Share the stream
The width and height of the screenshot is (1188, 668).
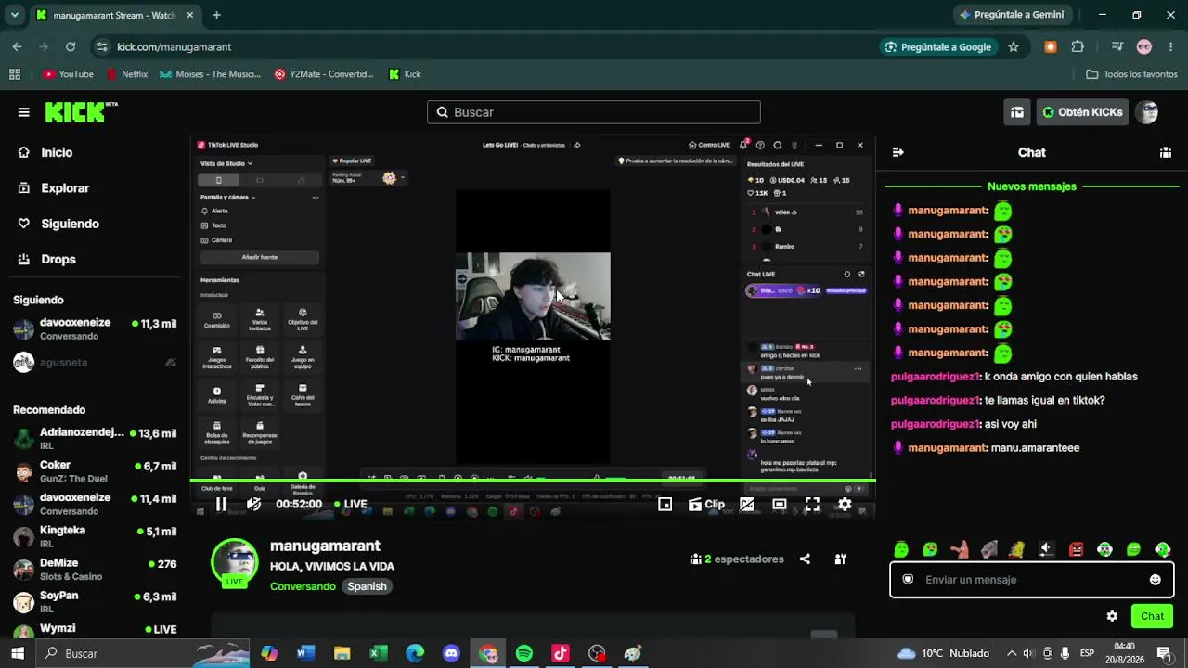pos(805,559)
